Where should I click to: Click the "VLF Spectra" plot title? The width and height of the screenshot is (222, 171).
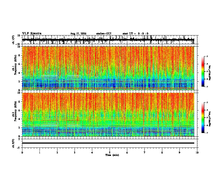point(32,34)
